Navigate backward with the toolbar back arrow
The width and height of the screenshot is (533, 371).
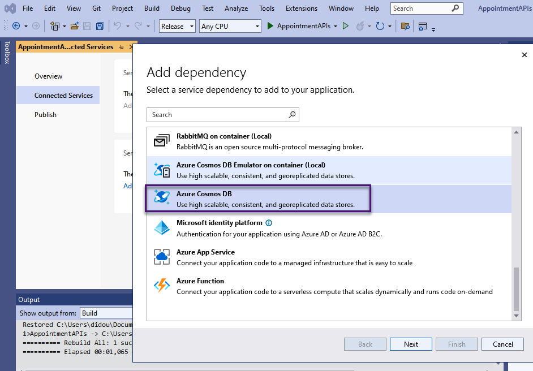(16, 26)
